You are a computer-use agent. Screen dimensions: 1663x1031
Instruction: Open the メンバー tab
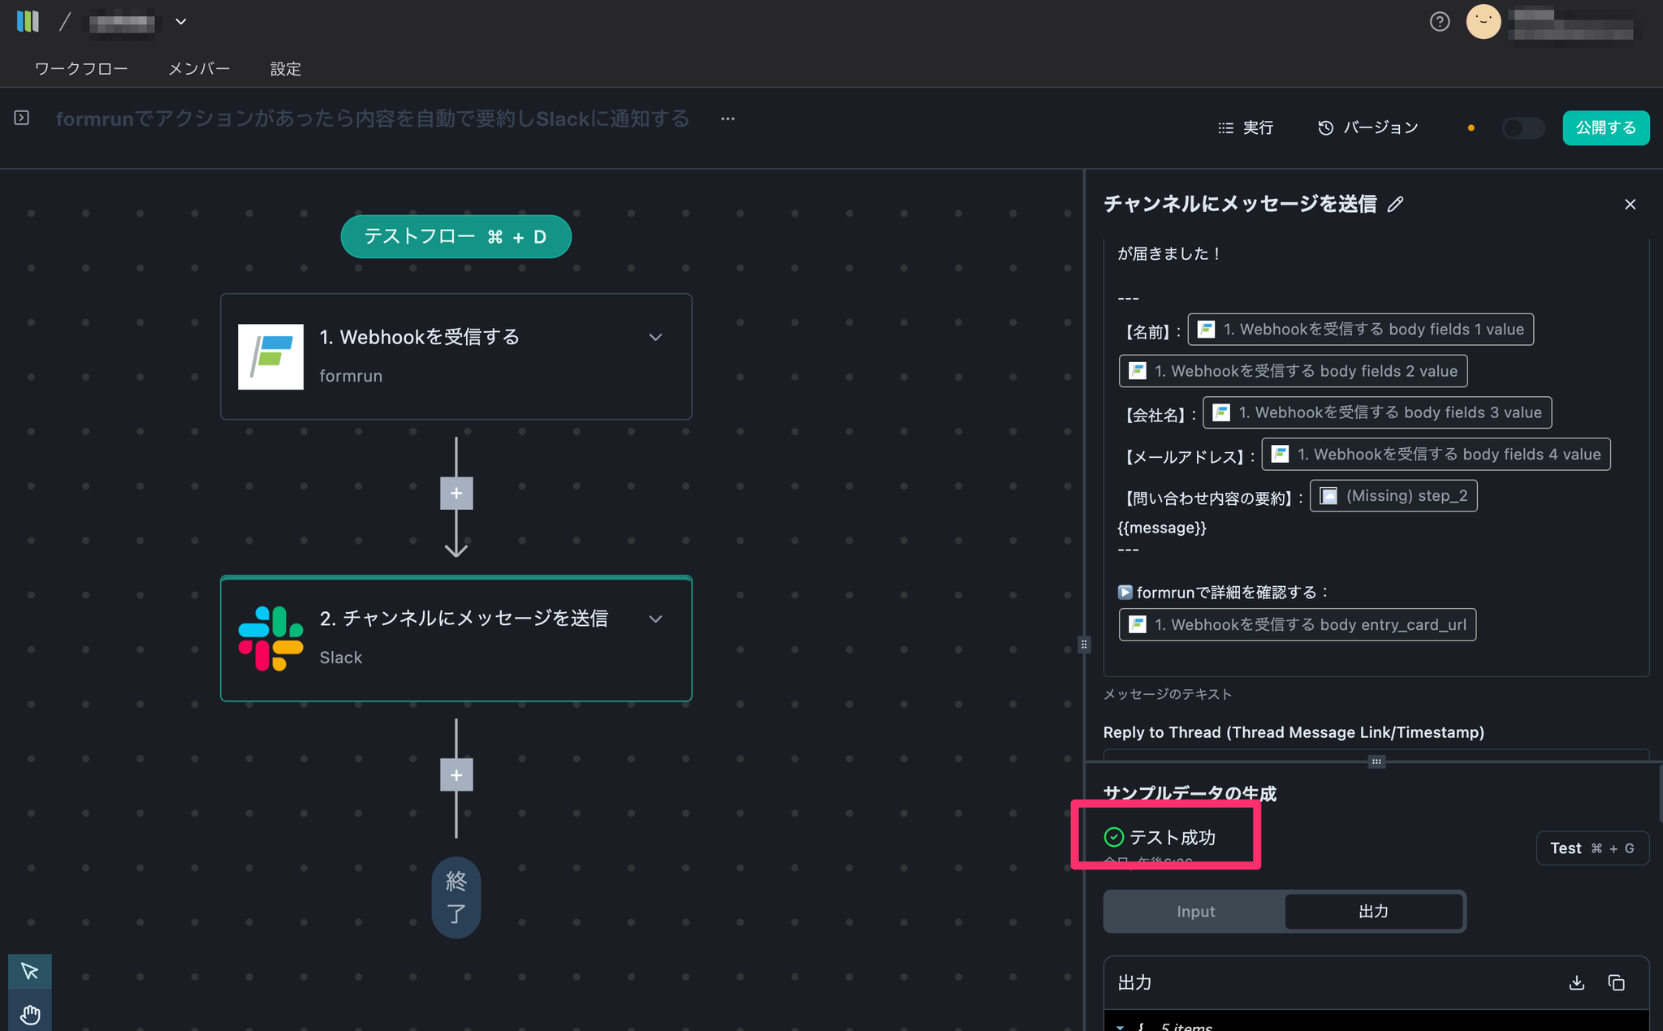[x=199, y=69]
